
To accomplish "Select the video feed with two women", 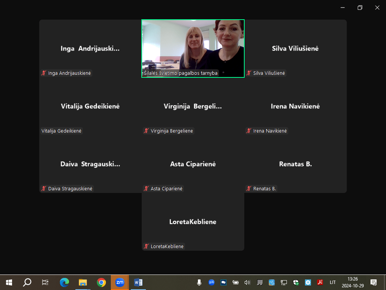I will 193,49.
